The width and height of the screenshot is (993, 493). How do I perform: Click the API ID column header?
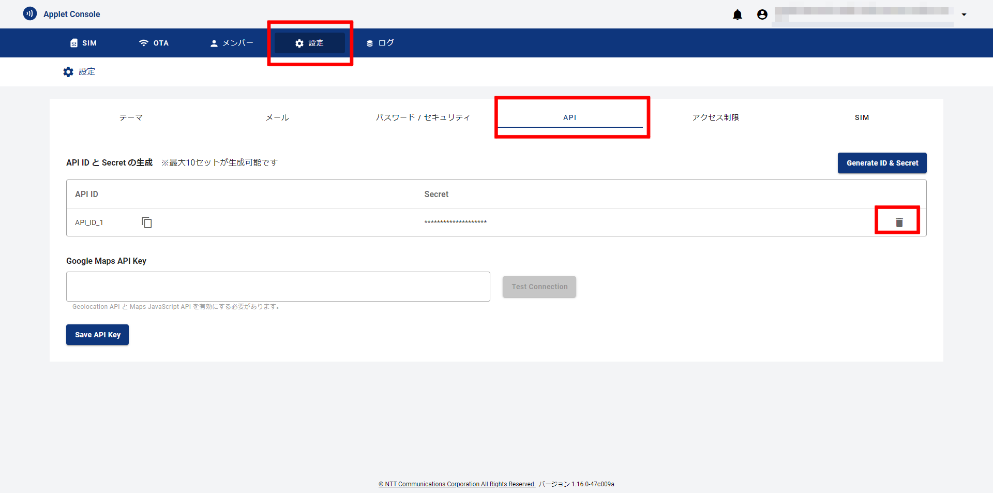pos(86,194)
